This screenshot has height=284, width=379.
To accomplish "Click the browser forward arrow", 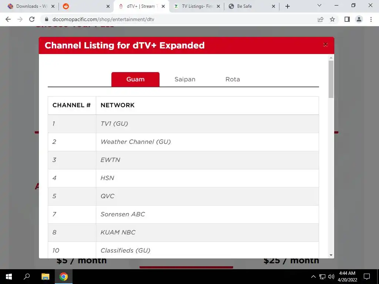I will pos(20,19).
